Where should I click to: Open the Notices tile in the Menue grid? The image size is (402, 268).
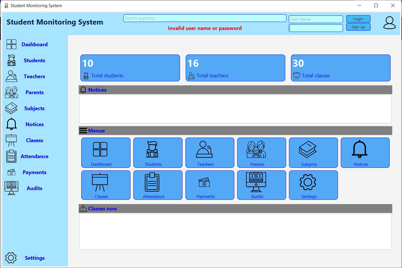[365, 153]
